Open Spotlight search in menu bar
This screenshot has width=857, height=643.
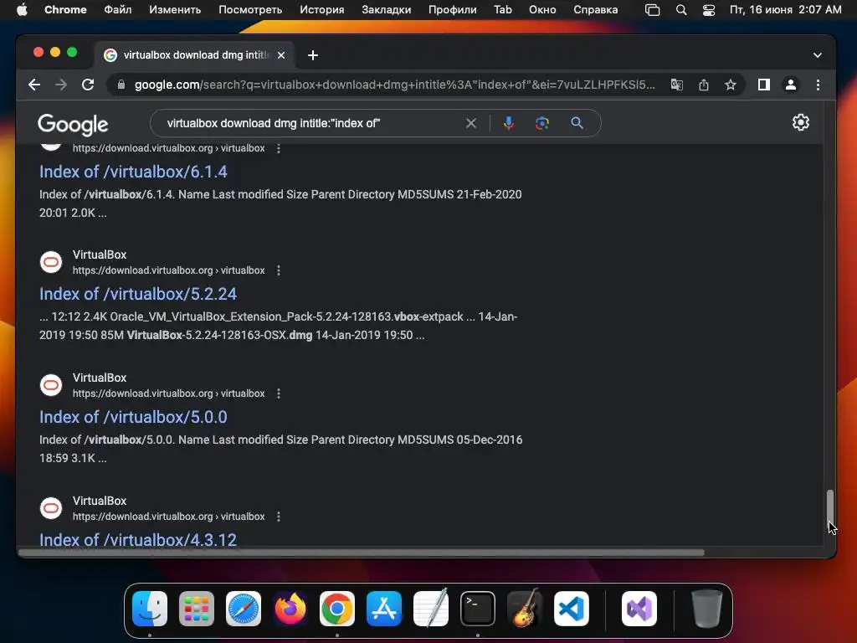[681, 9]
